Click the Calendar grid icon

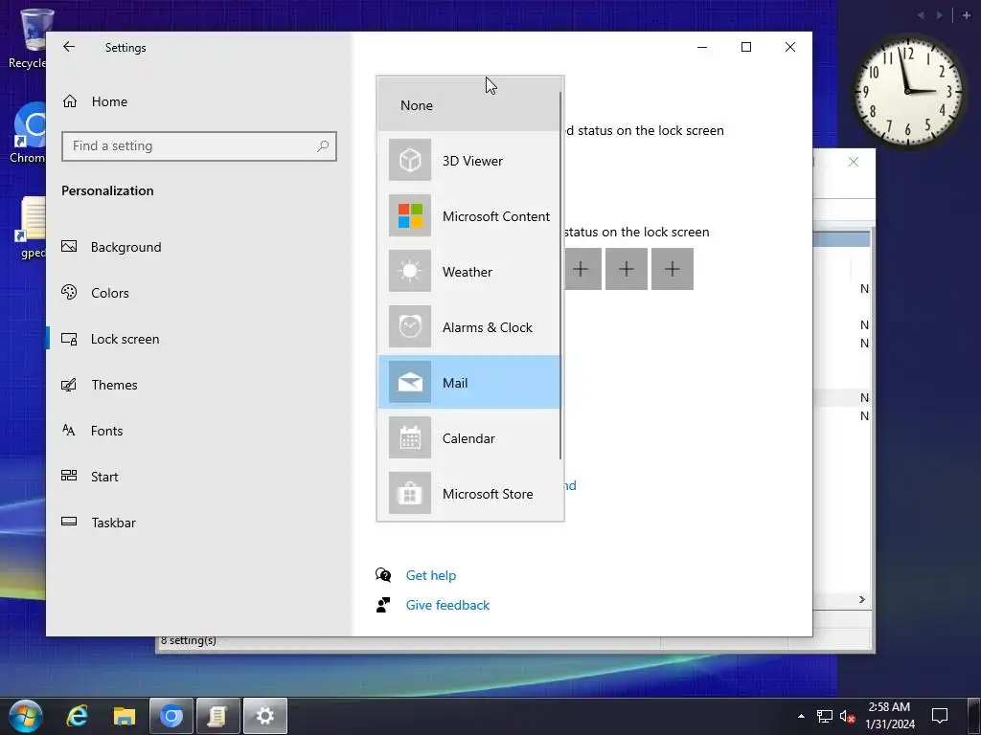coord(410,437)
